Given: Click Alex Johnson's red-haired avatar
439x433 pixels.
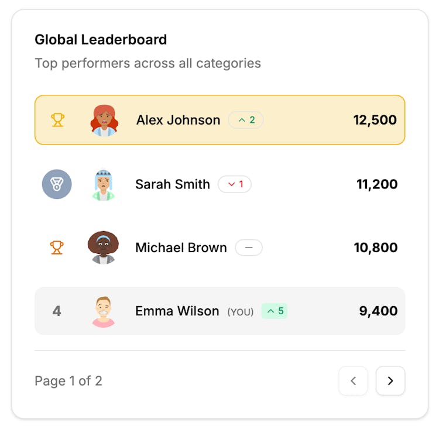Looking at the screenshot, I should tap(104, 120).
